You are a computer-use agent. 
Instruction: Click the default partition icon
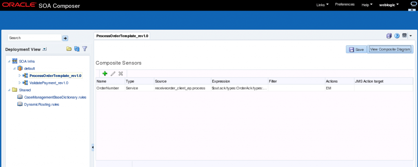20,68
